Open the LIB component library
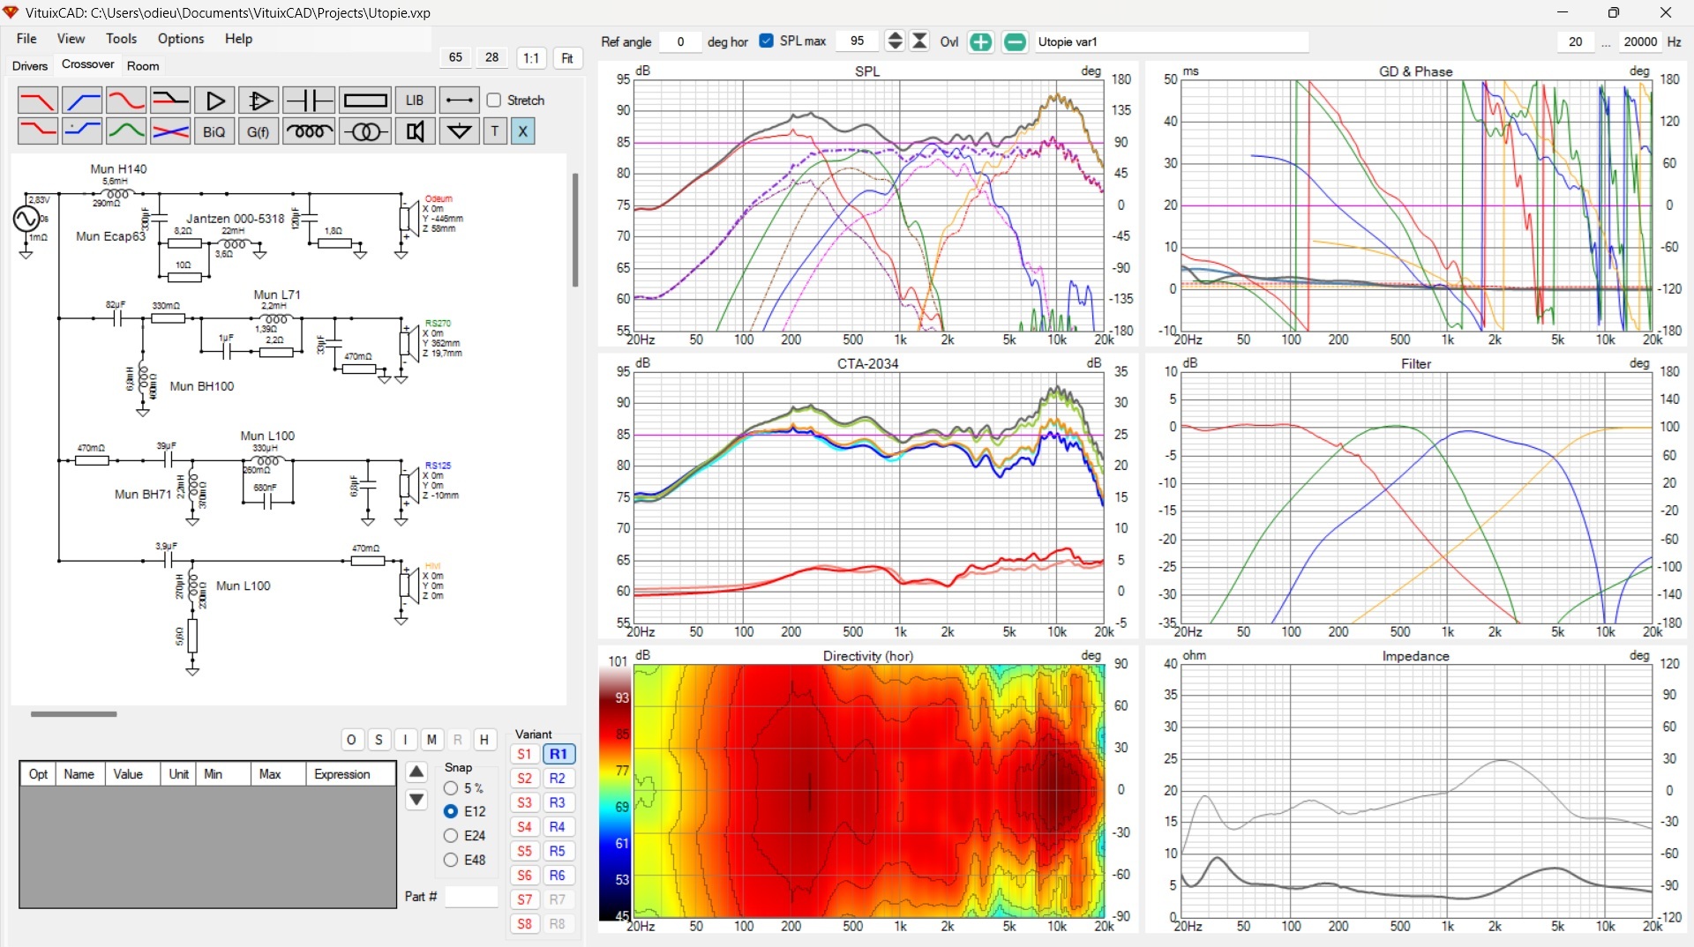Viewport: 1694px width, 947px height. 415,101
